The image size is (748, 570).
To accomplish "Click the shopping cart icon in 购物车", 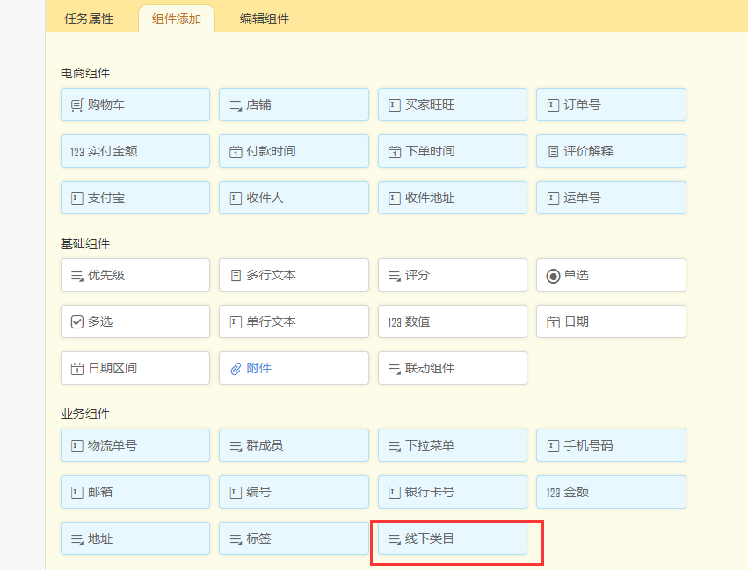I will pyautogui.click(x=76, y=105).
